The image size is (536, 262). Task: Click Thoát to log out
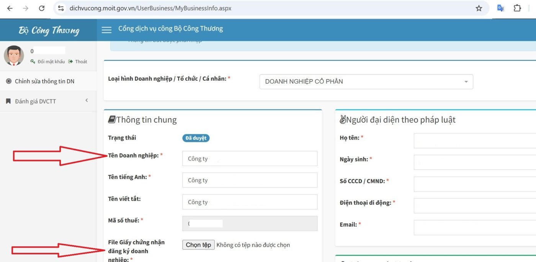click(x=81, y=62)
